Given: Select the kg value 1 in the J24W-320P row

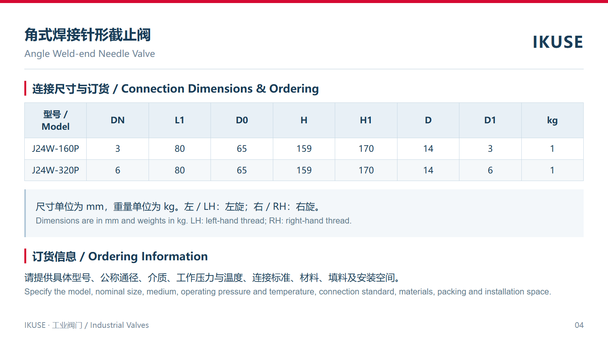Looking at the screenshot, I should click(x=553, y=170).
